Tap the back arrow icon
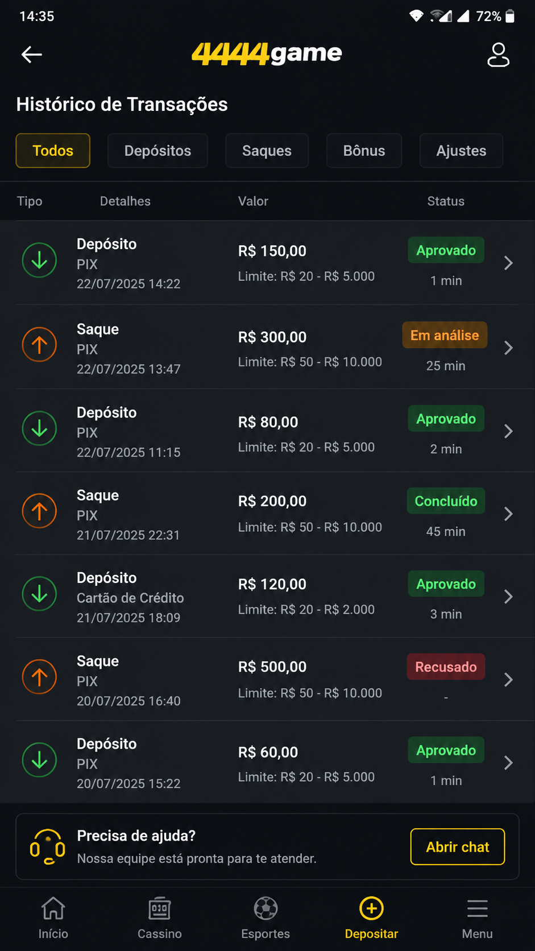Image resolution: width=535 pixels, height=951 pixels. click(x=32, y=55)
